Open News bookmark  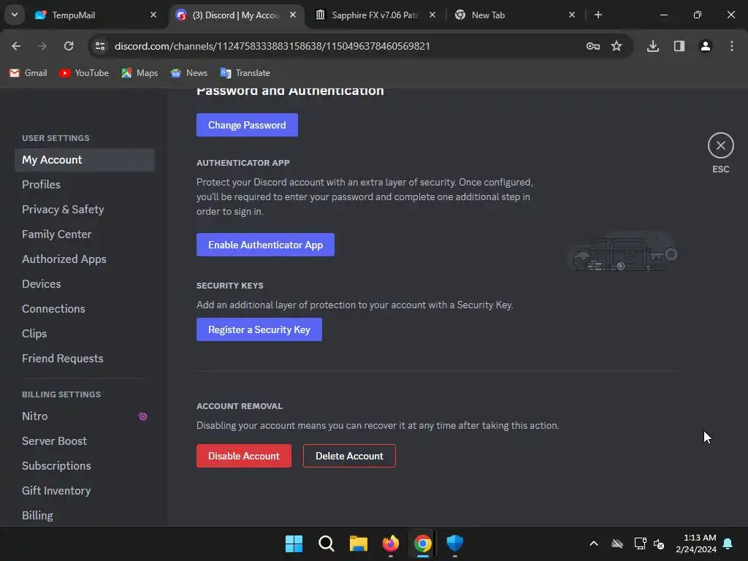[x=189, y=72]
